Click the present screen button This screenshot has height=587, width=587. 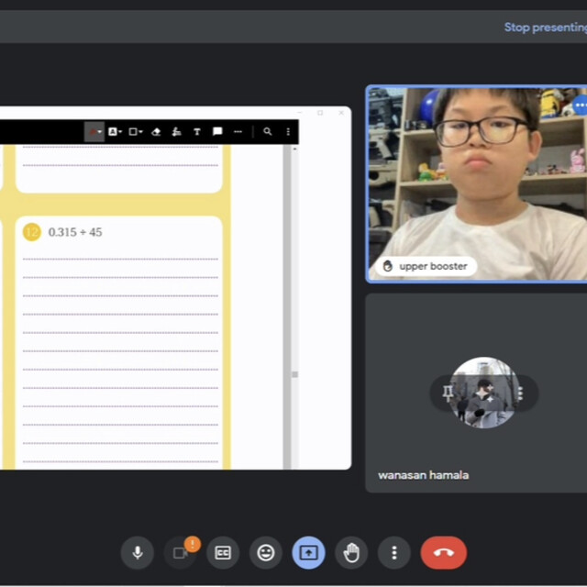coord(308,552)
